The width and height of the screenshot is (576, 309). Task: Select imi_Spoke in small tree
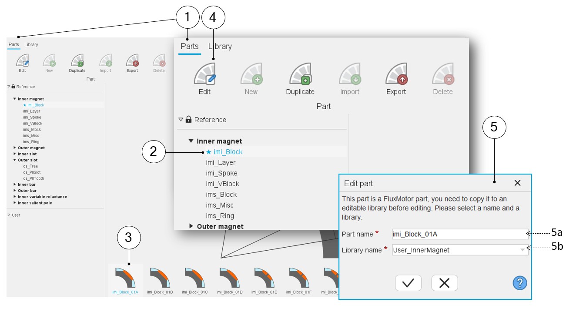pyautogui.click(x=32, y=117)
